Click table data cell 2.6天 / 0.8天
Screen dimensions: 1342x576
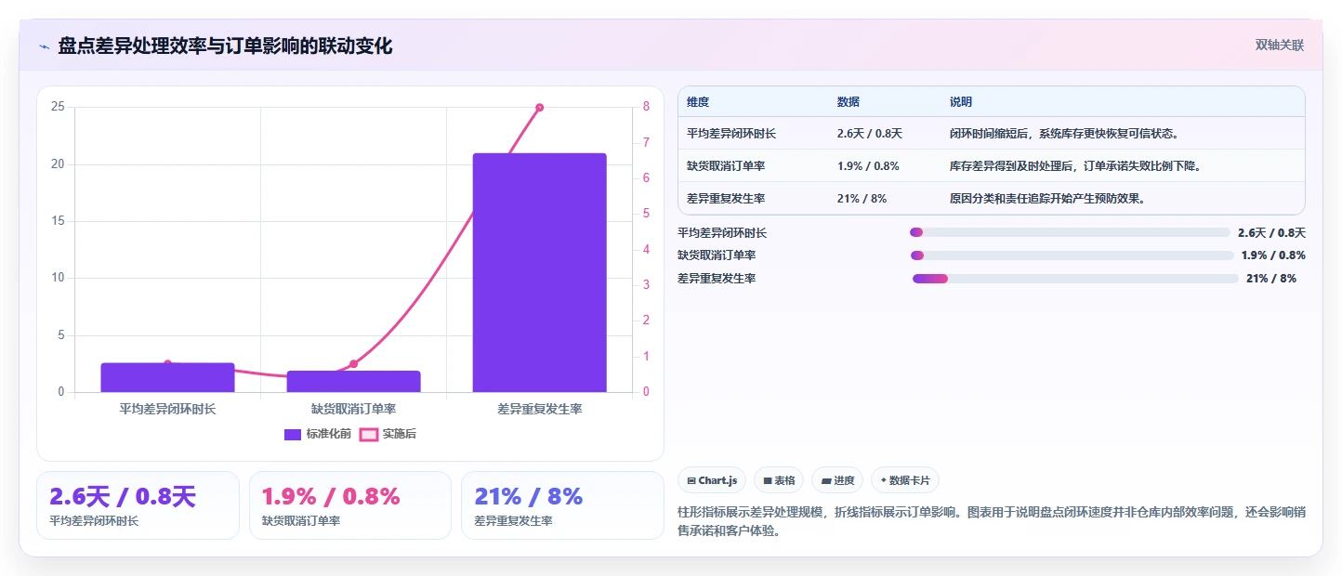870,134
